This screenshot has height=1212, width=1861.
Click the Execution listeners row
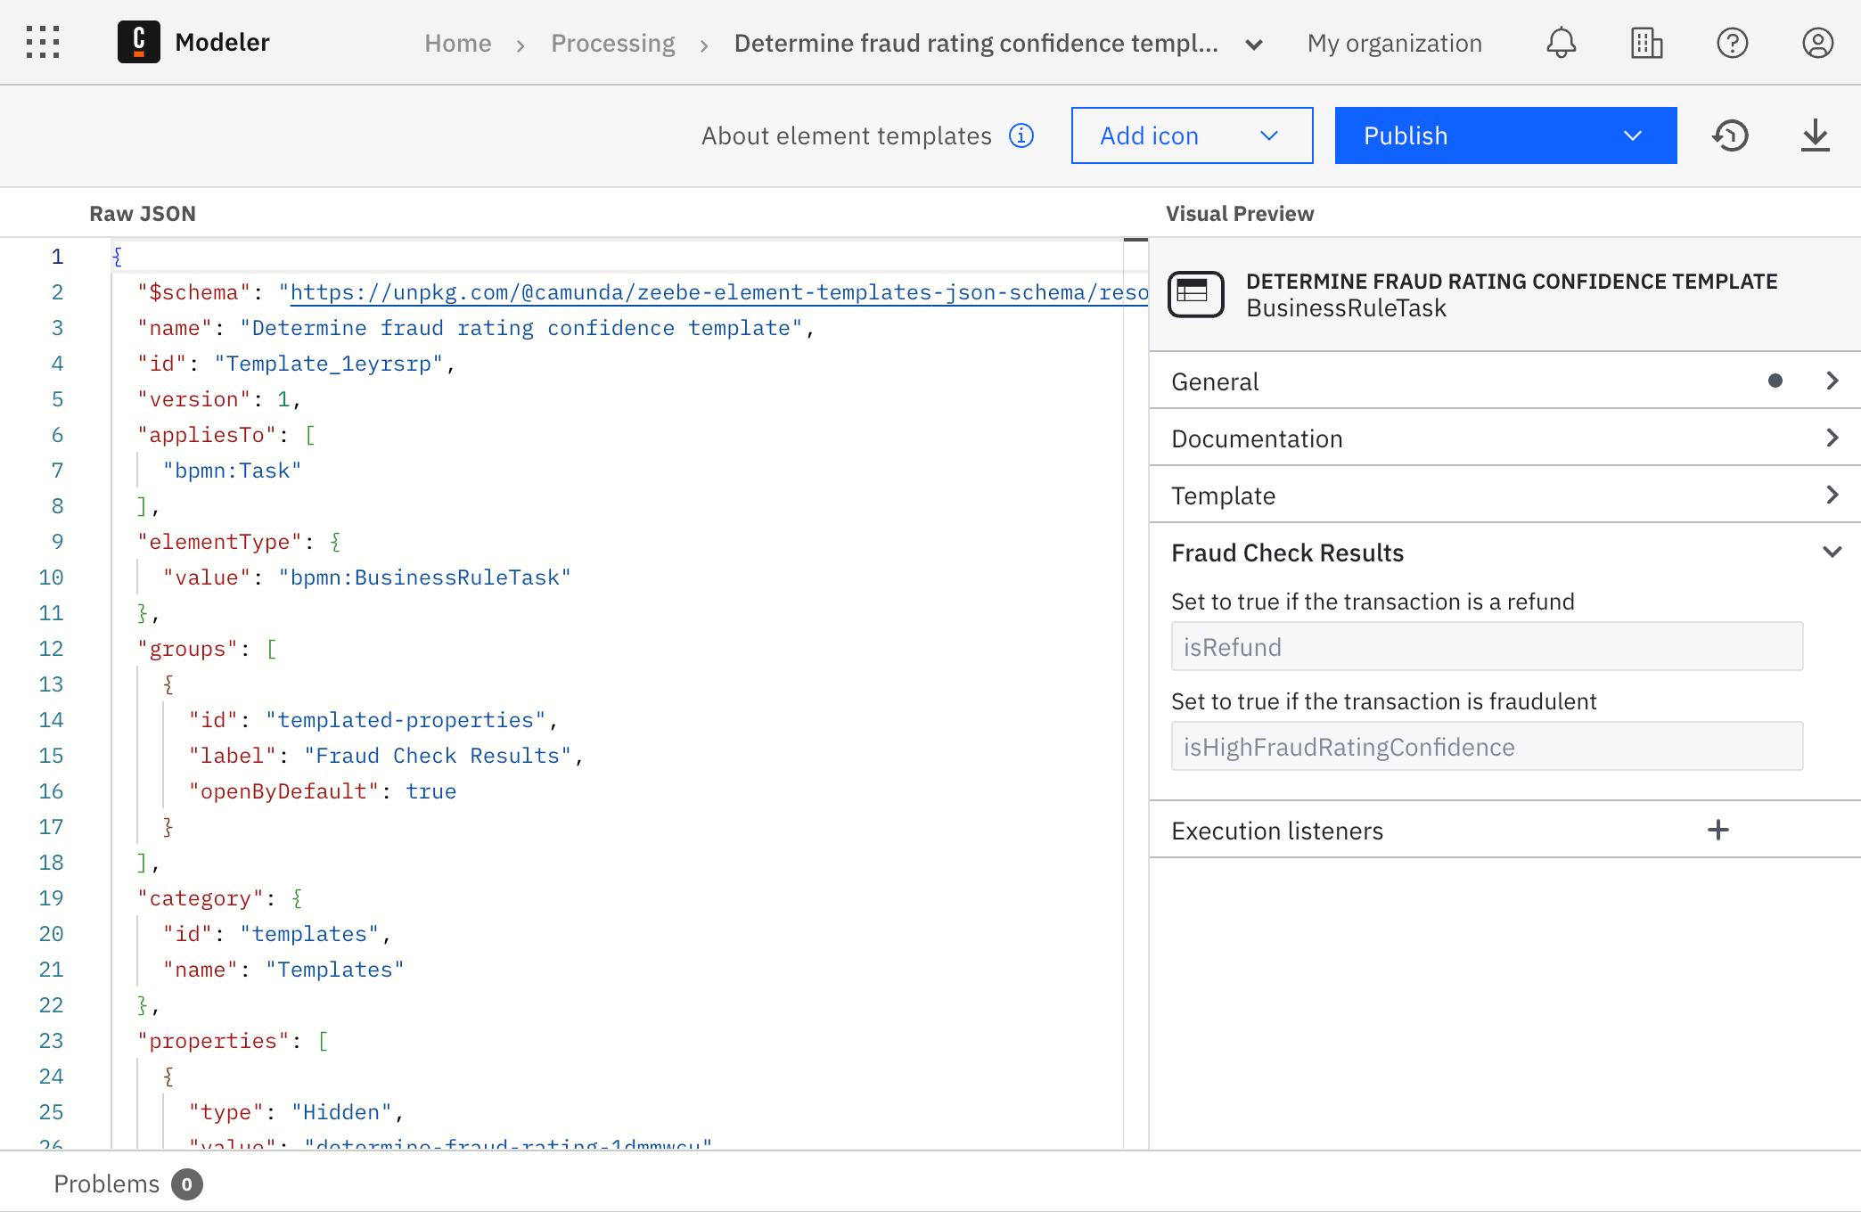point(1504,830)
